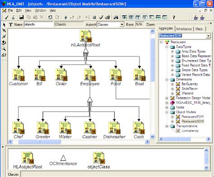214x177 pixels.
Task: Open the Help menu
Action: tap(52, 10)
